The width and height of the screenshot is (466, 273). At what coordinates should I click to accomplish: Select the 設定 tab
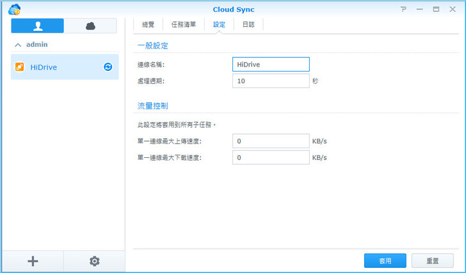click(219, 24)
